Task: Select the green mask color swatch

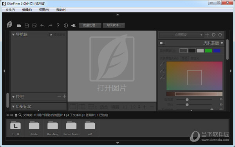Action: click(x=208, y=51)
